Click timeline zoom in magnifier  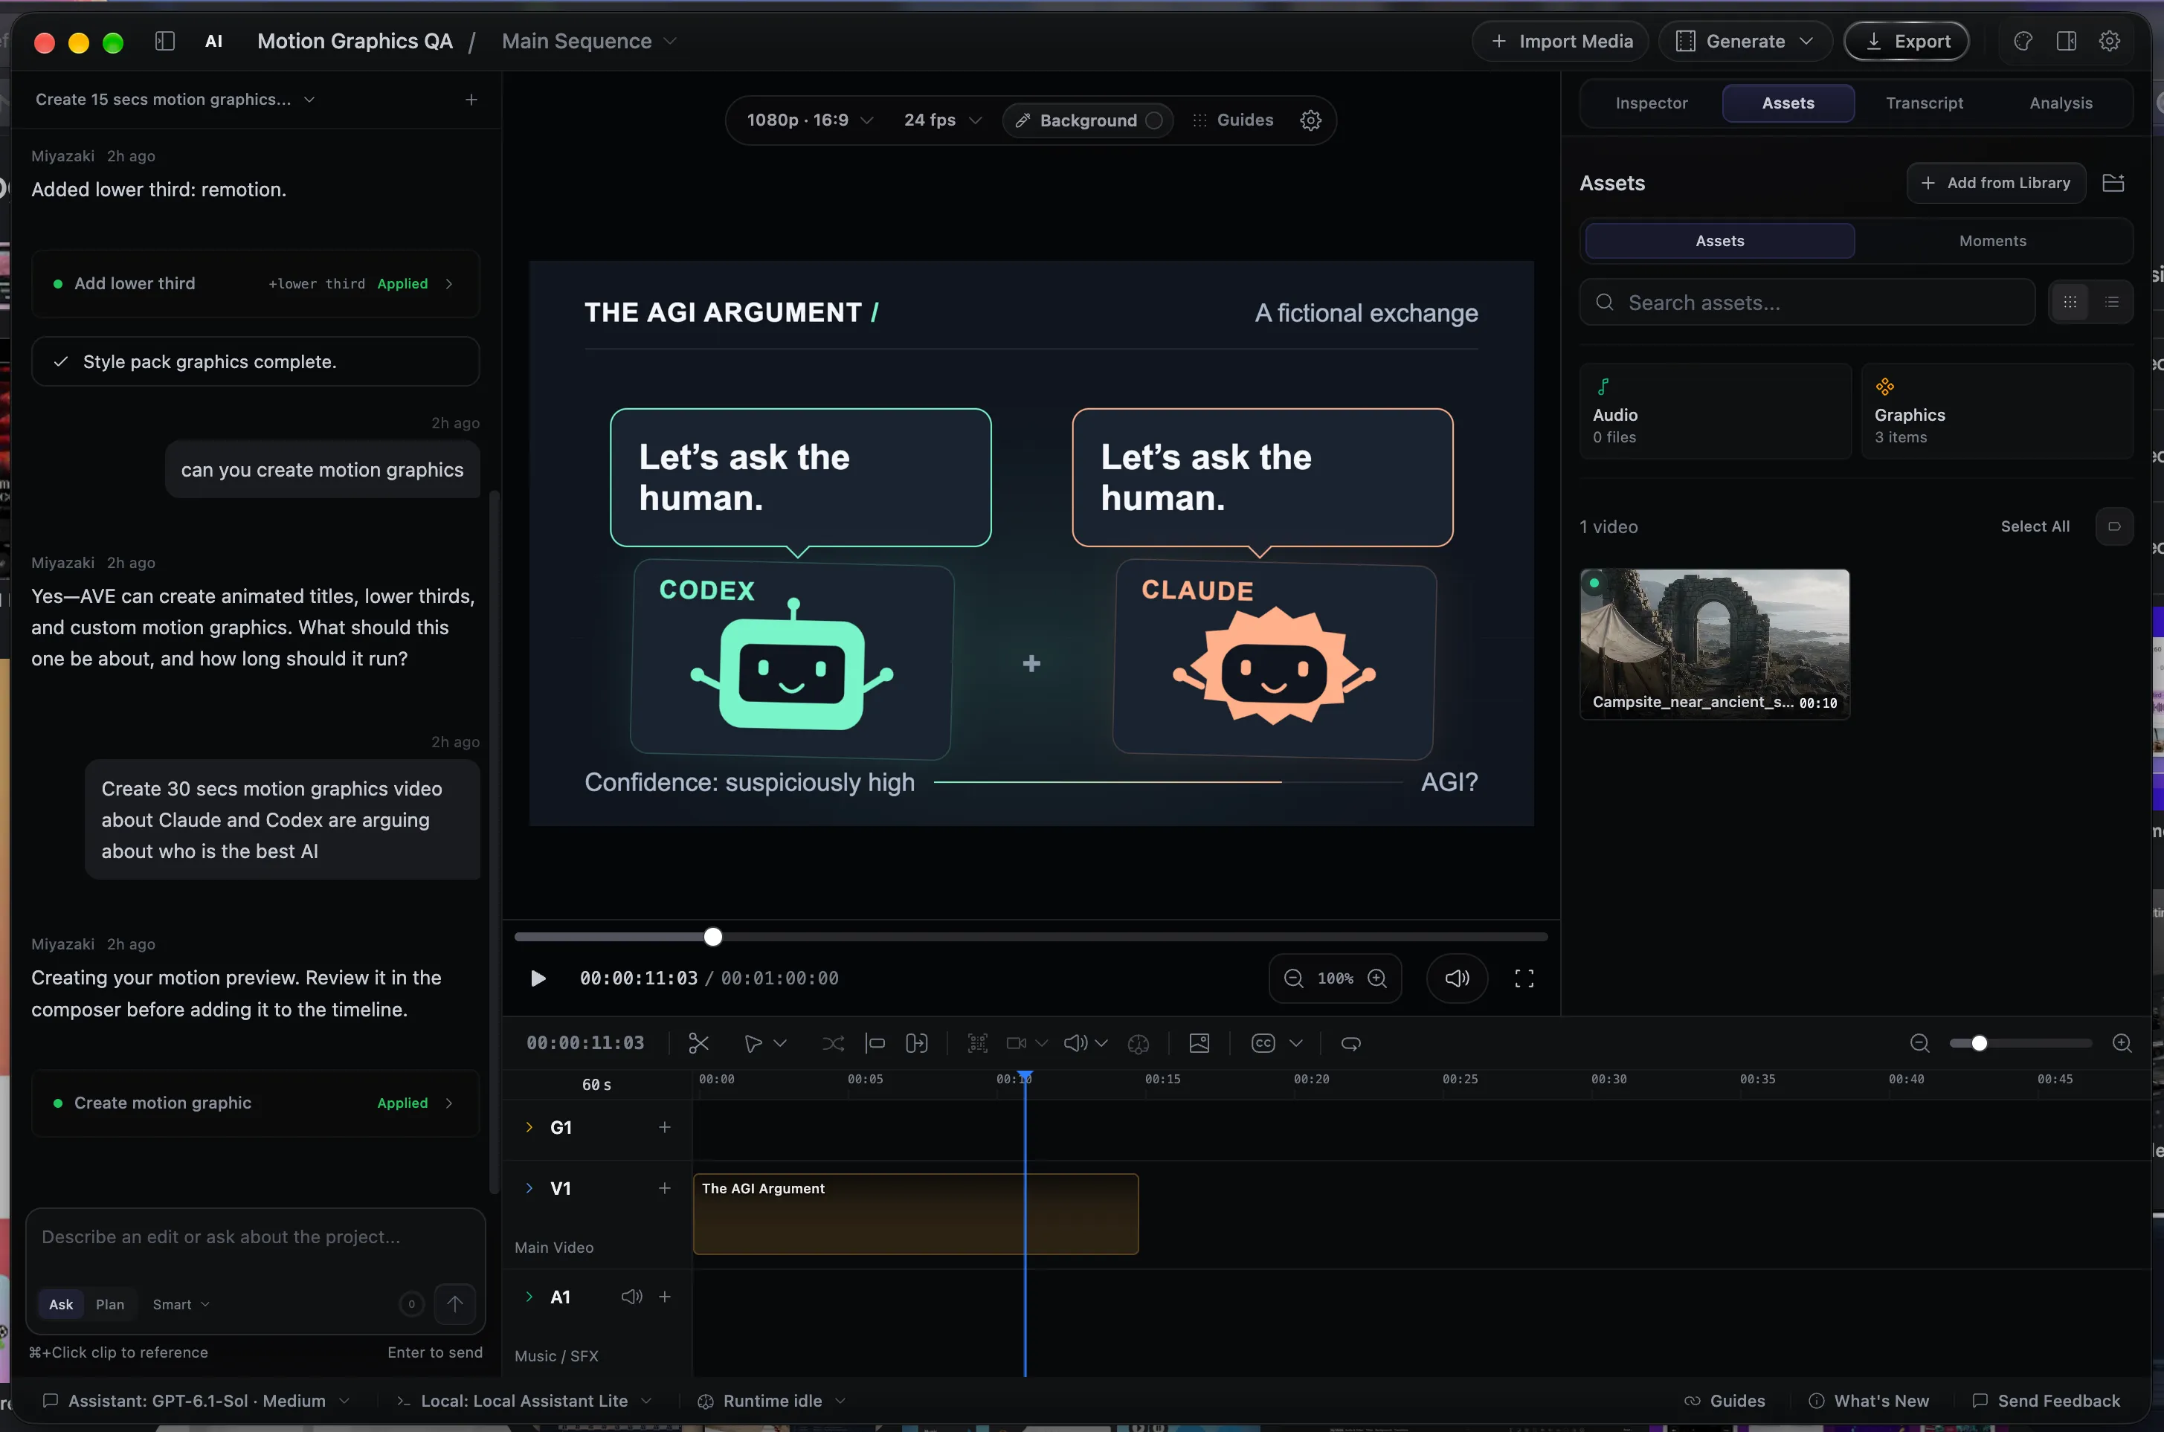[x=2122, y=1043]
